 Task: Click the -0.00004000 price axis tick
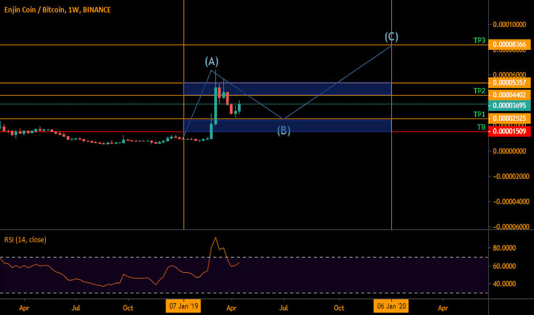click(511, 202)
